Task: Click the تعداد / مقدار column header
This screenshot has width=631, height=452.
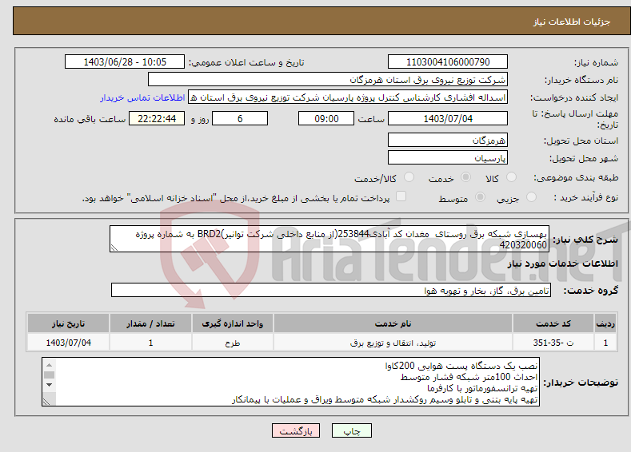Action: (x=150, y=323)
